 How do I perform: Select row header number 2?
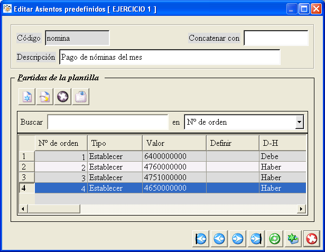(27, 167)
